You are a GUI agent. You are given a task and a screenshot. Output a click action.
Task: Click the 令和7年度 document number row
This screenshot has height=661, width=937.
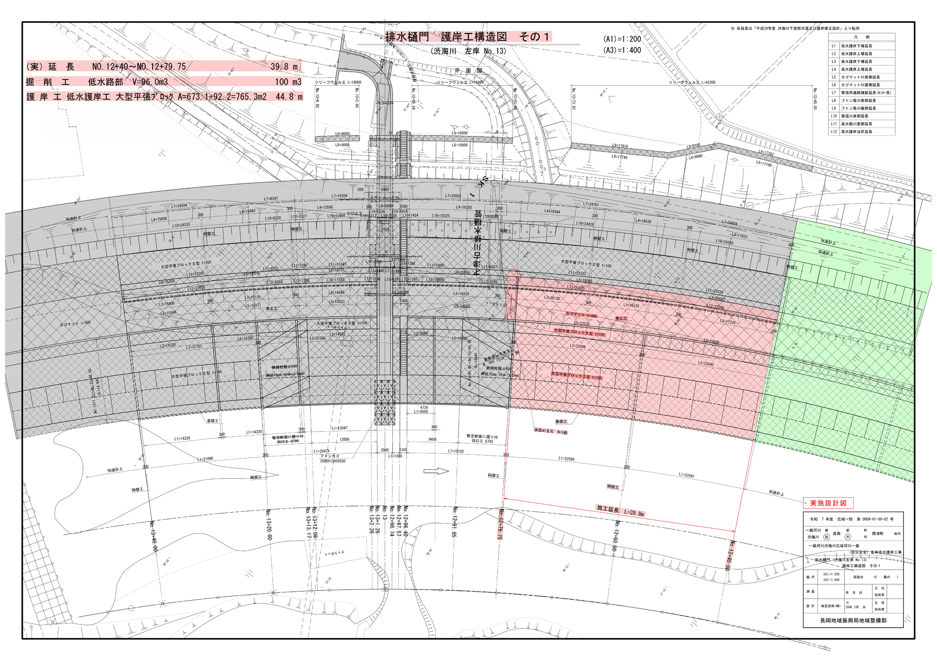pyautogui.click(x=853, y=519)
